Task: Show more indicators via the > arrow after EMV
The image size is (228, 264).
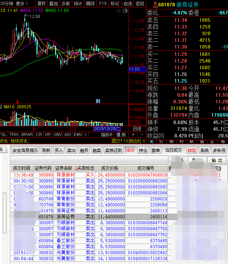Action: [86, 135]
